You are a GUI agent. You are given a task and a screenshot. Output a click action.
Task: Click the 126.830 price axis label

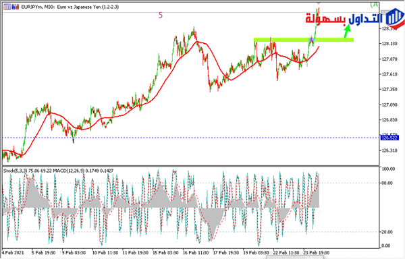pyautogui.click(x=389, y=120)
